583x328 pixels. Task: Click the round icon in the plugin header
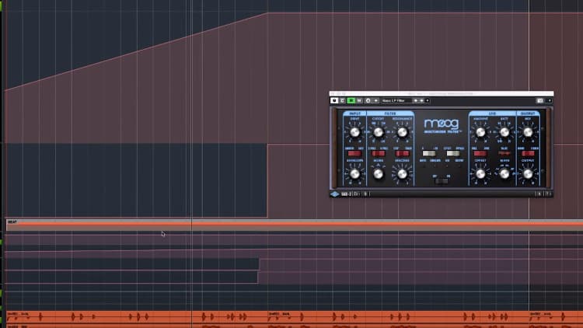pos(368,101)
